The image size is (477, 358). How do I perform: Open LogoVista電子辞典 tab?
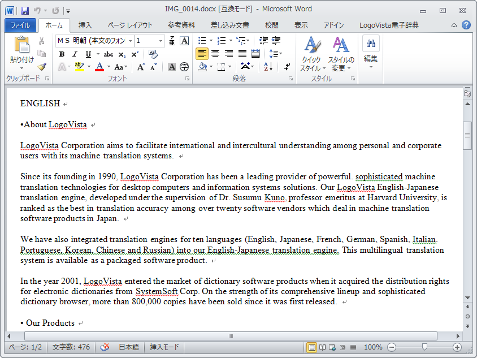(x=389, y=25)
